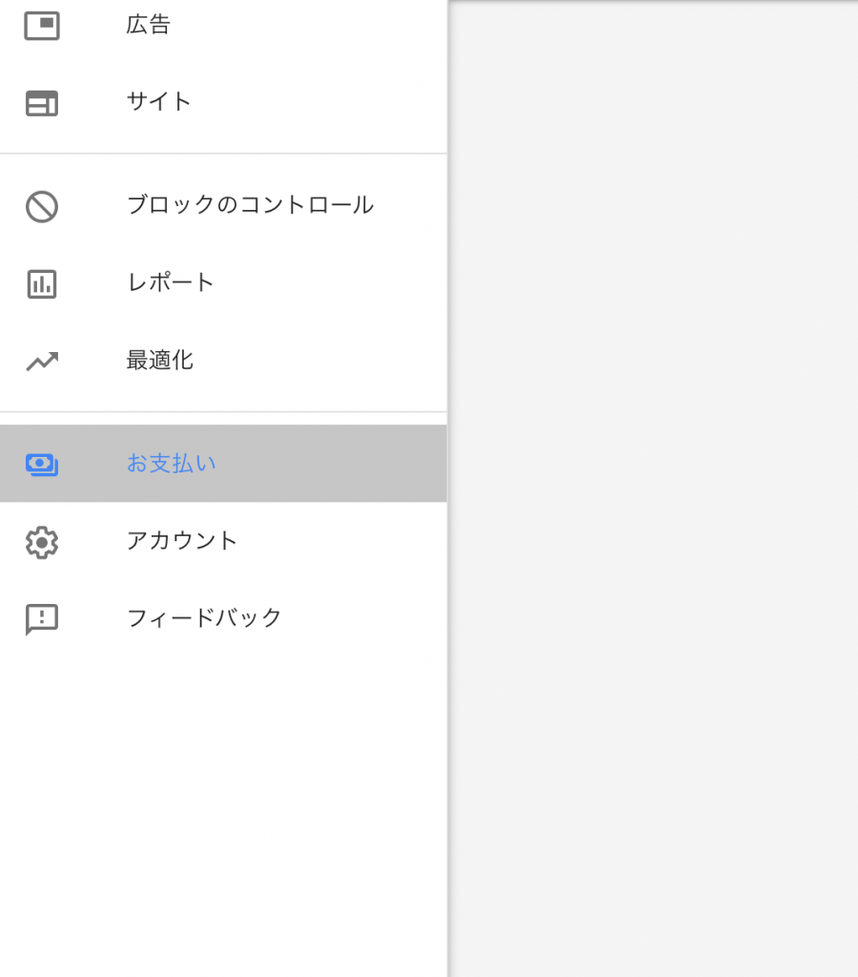Select the 最適化 menu text
This screenshot has width=858, height=977.
[160, 360]
